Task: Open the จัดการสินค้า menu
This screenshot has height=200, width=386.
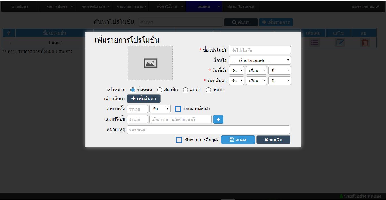Action: click(60, 6)
